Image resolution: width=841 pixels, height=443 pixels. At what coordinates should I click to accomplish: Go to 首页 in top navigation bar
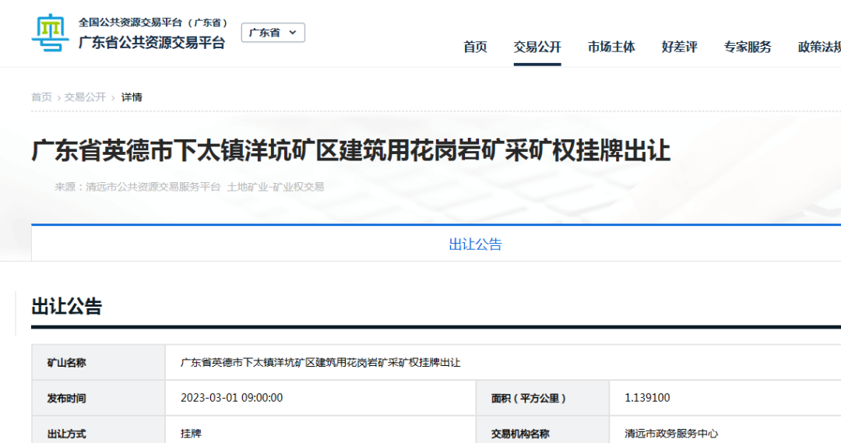475,47
